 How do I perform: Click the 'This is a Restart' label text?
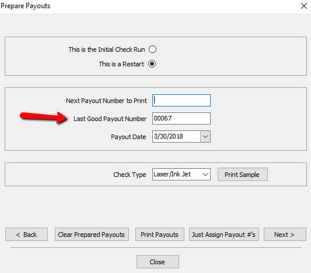pos(121,64)
